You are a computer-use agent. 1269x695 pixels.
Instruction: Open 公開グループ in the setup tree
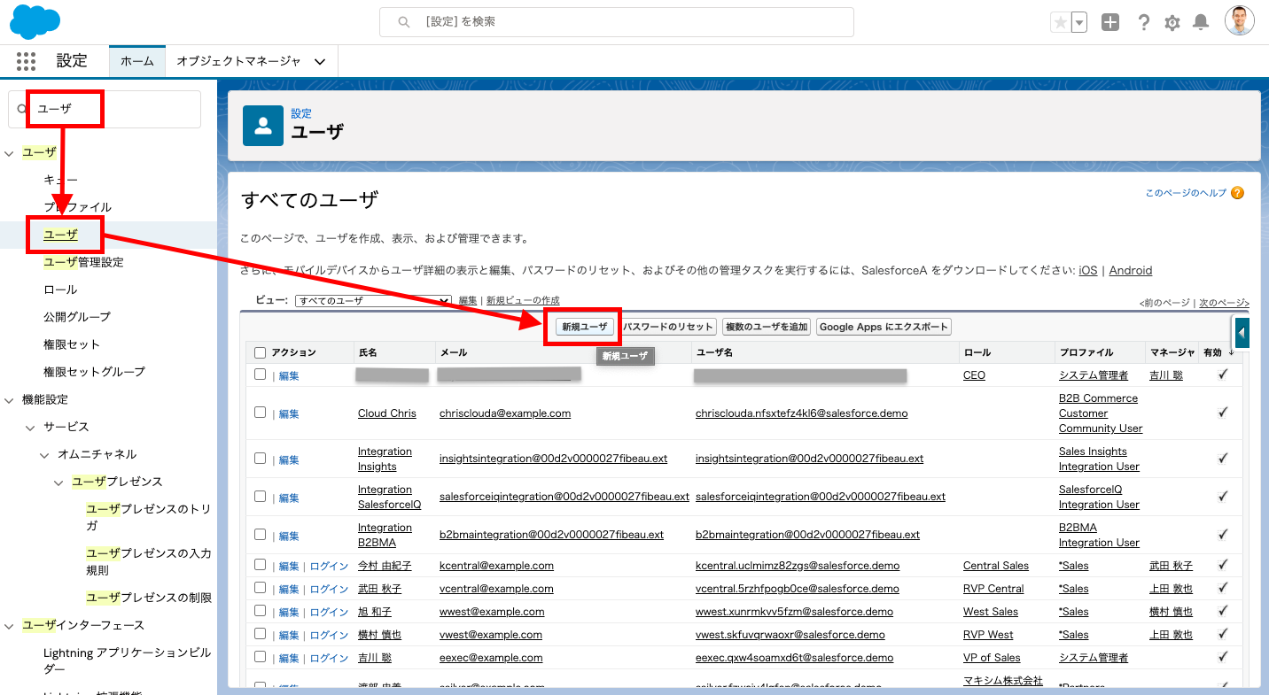[77, 317]
